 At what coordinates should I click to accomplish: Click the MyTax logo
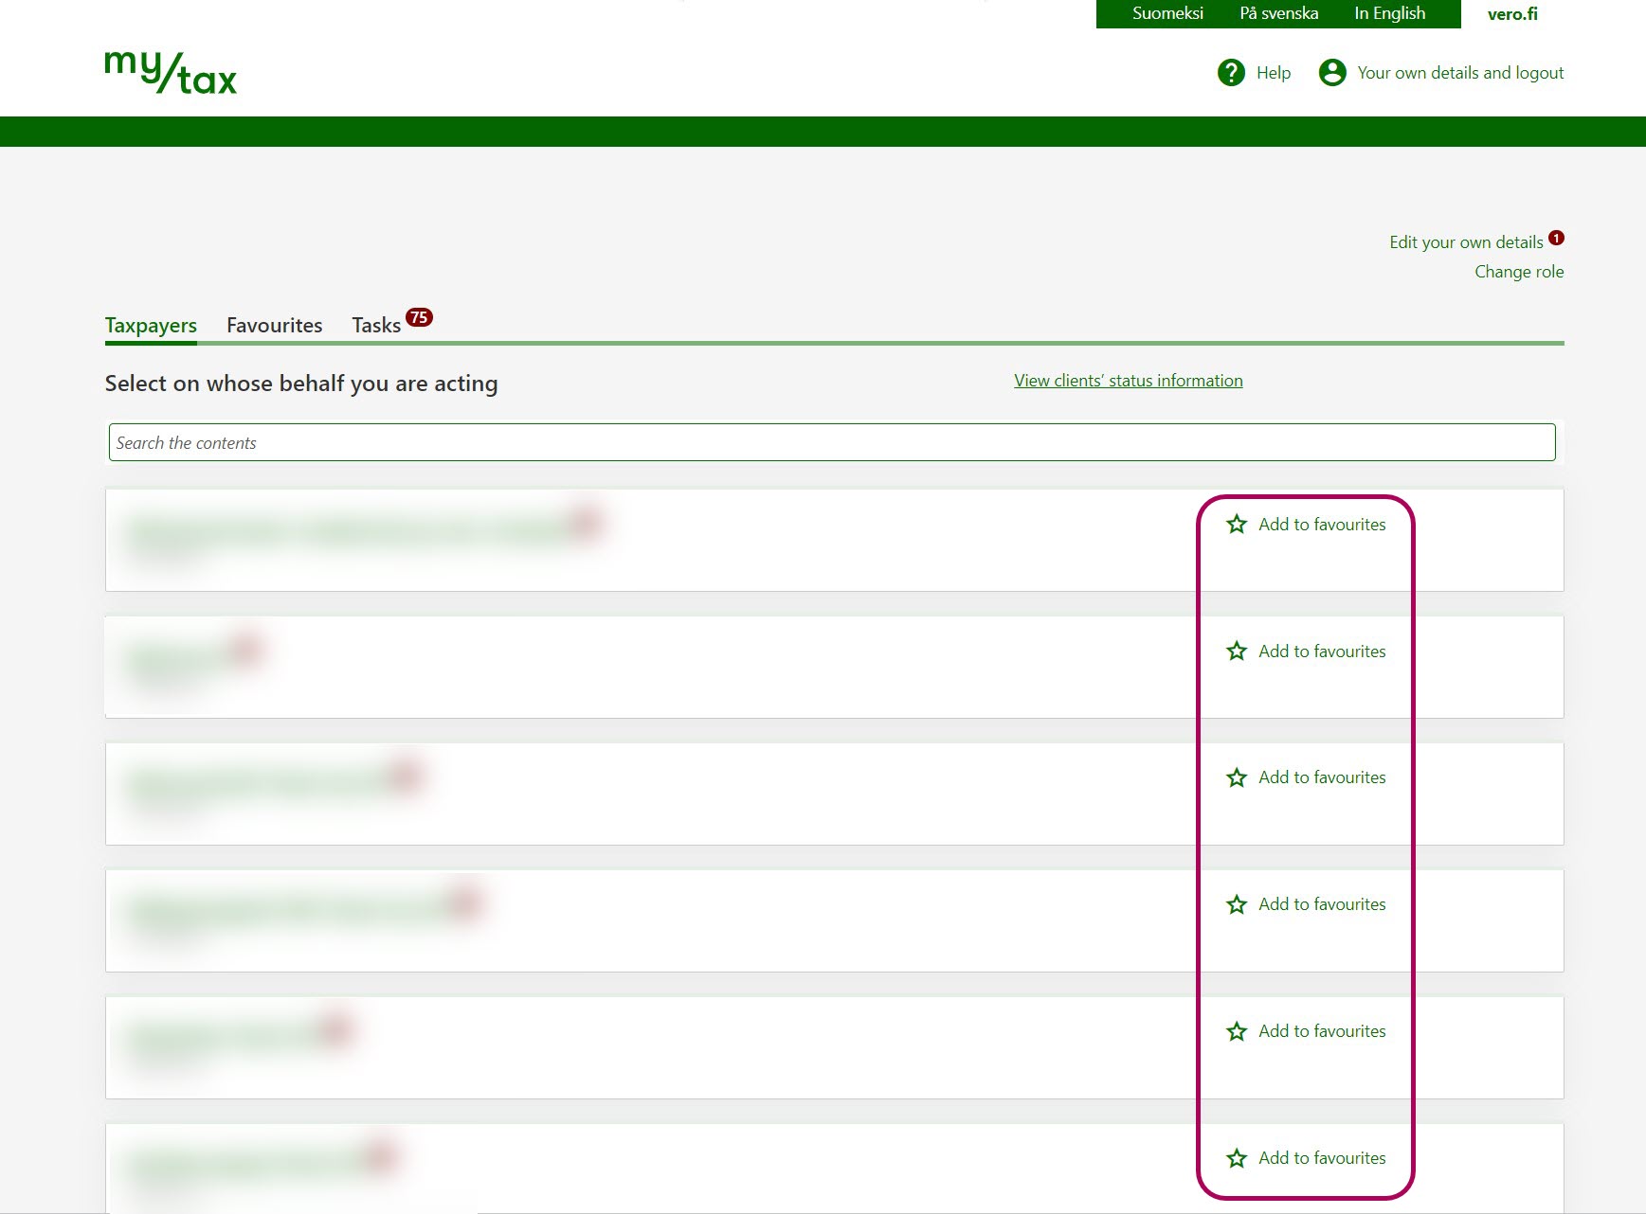coord(171,73)
